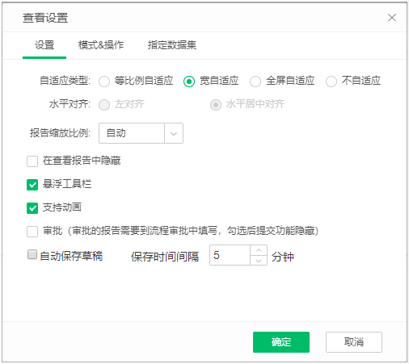Tick the 审批 approval checkbox

coord(32,232)
